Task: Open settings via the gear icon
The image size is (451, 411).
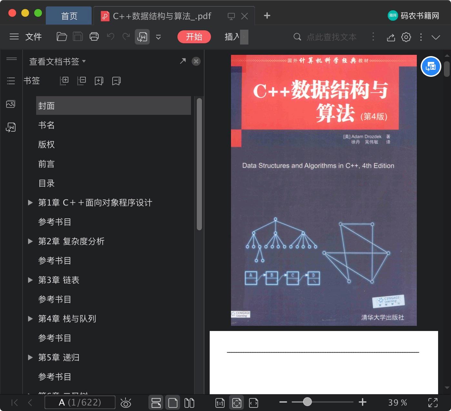Action: tap(406, 37)
